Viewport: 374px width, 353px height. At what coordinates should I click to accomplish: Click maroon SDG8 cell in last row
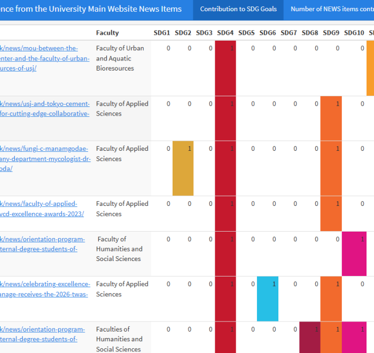(x=309, y=337)
